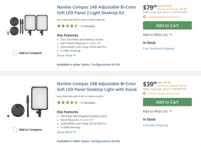This screenshot has width=201, height=146.
Task: Expand Show More for 2-Light Kit features
Action: pyautogui.click(x=66, y=56)
